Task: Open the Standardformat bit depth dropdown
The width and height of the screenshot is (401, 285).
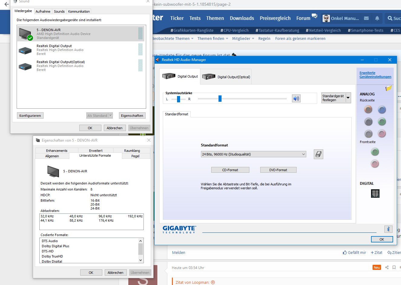Action: (254, 154)
